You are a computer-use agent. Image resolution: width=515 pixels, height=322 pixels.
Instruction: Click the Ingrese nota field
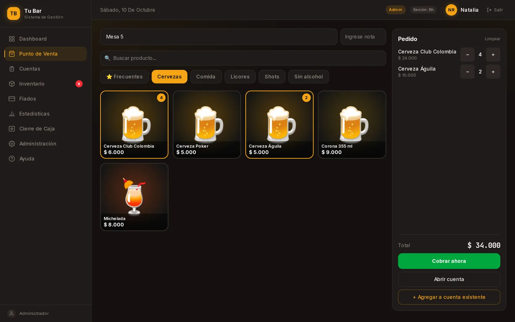(363, 37)
